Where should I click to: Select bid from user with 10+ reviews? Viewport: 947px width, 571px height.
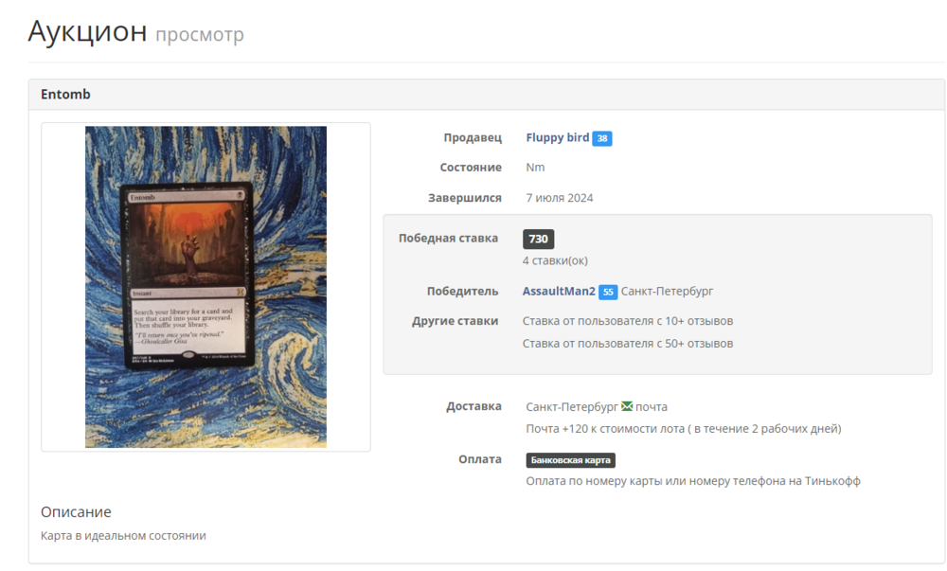click(628, 321)
